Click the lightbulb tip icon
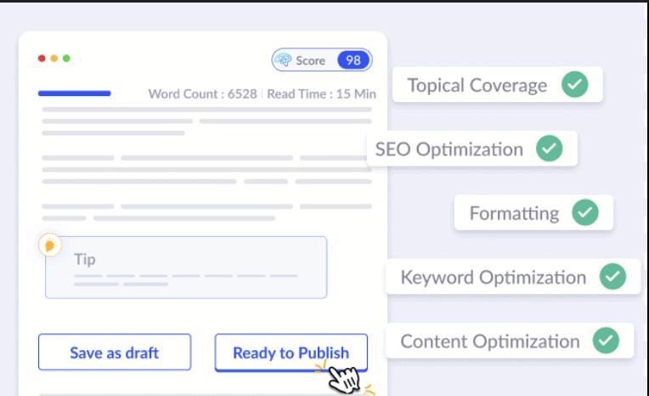The image size is (649, 396). tap(50, 246)
